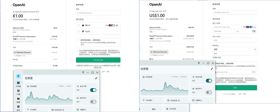Toggle 系统代理 switch in the left dashboard
The width and height of the screenshot is (280, 112).
(93, 90)
